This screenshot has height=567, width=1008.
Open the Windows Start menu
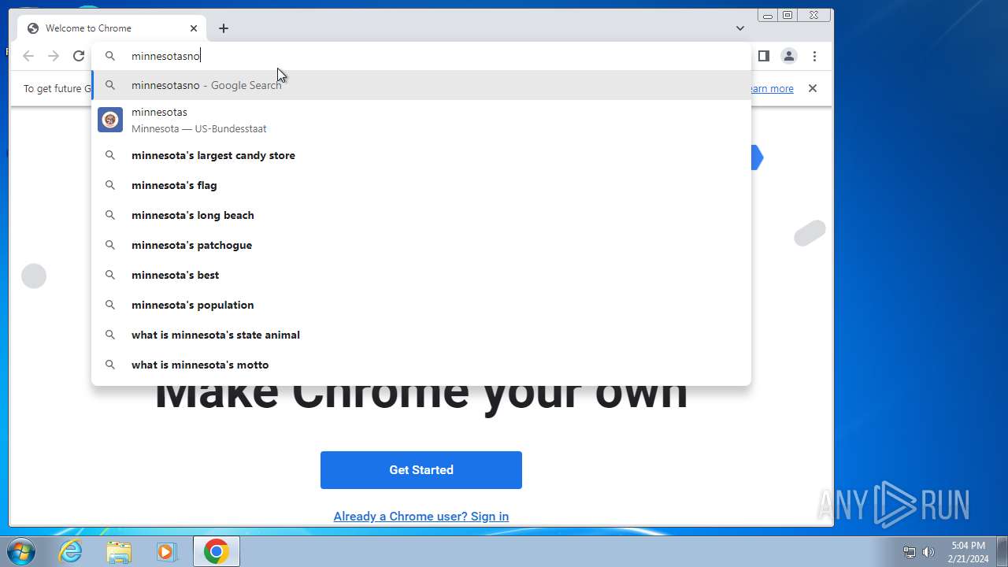21,552
